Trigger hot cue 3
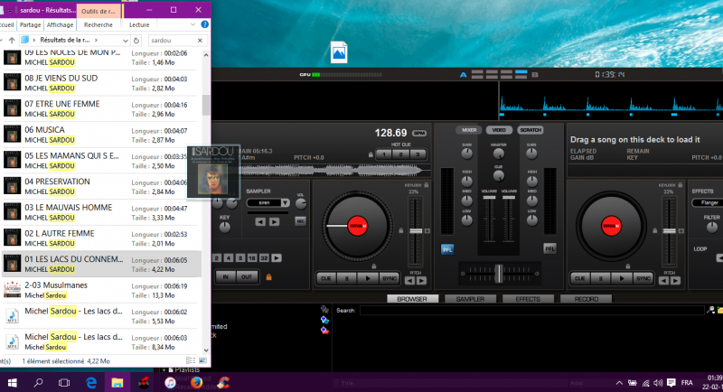723x392 pixels. [418, 154]
